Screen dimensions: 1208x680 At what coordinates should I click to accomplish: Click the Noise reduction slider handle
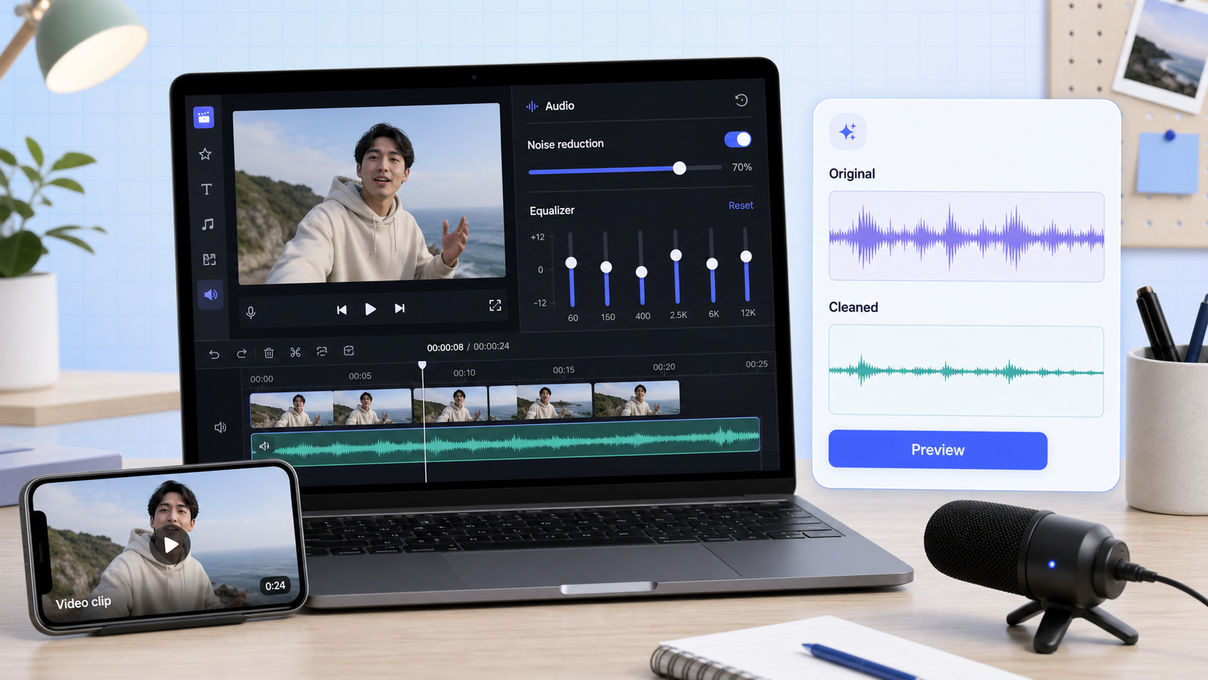pos(679,168)
